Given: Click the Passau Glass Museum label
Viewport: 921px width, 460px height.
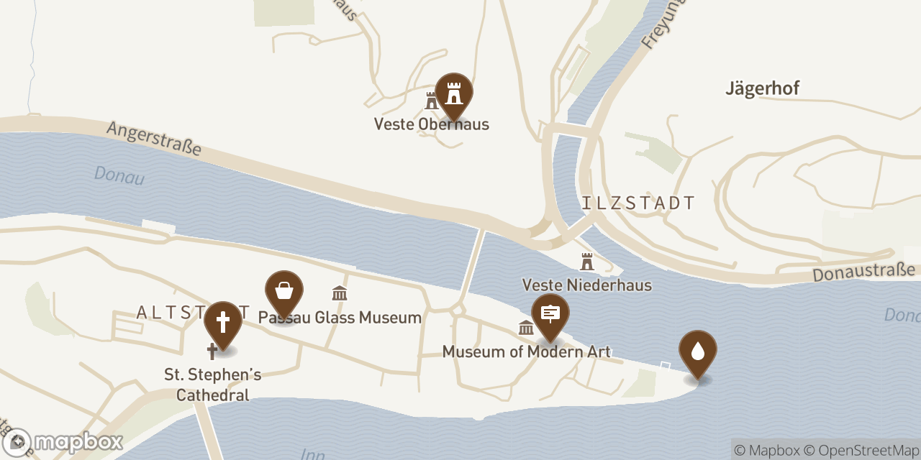Looking at the screenshot, I should (339, 317).
